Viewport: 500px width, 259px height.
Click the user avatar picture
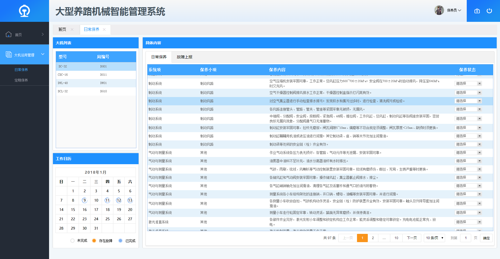pos(439,10)
